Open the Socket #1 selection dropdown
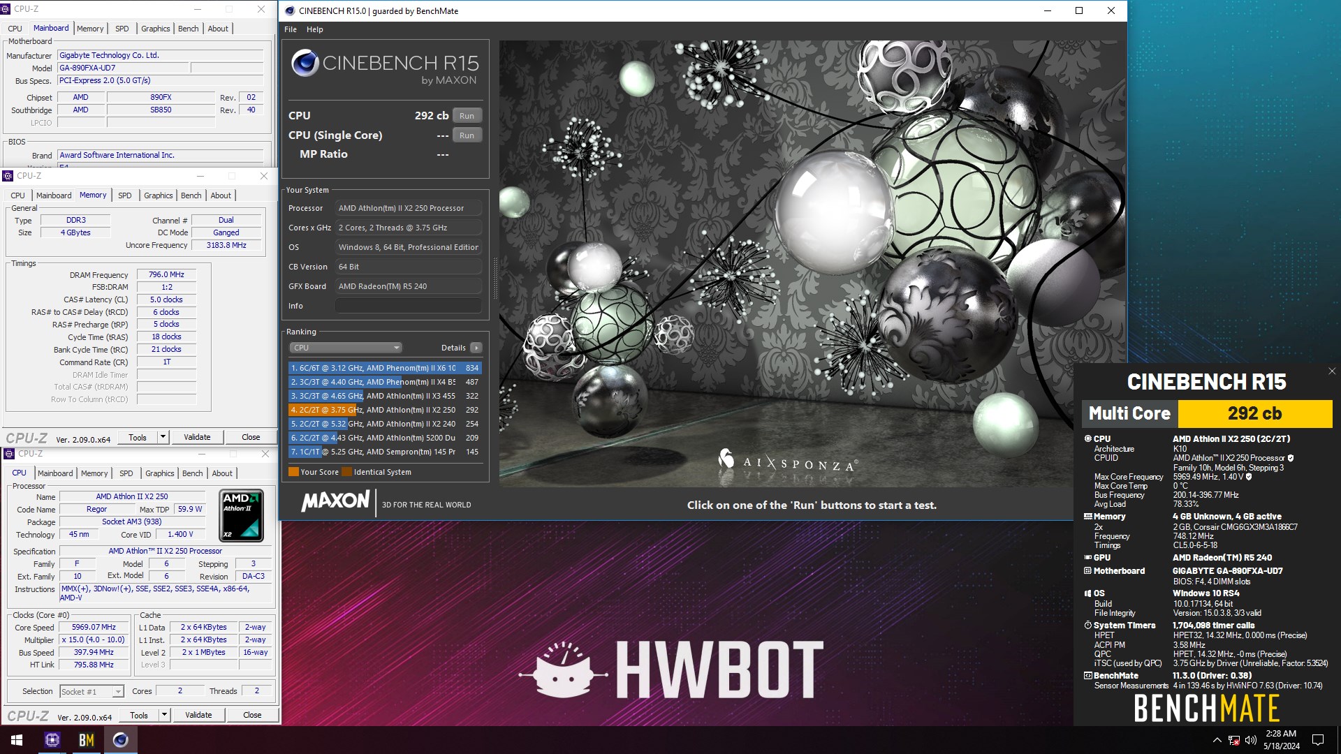This screenshot has height=754, width=1341. coord(91,691)
